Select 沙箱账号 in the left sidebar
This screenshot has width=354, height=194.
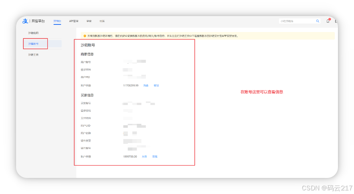pyautogui.click(x=33, y=44)
